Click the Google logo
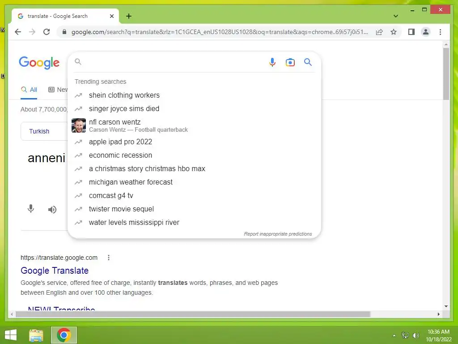 coord(39,63)
